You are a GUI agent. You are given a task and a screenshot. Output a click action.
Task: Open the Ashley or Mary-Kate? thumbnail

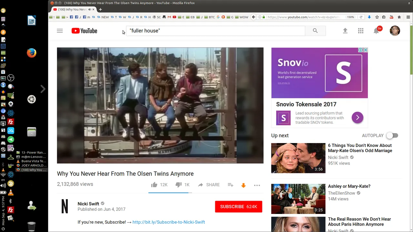pyautogui.click(x=298, y=199)
